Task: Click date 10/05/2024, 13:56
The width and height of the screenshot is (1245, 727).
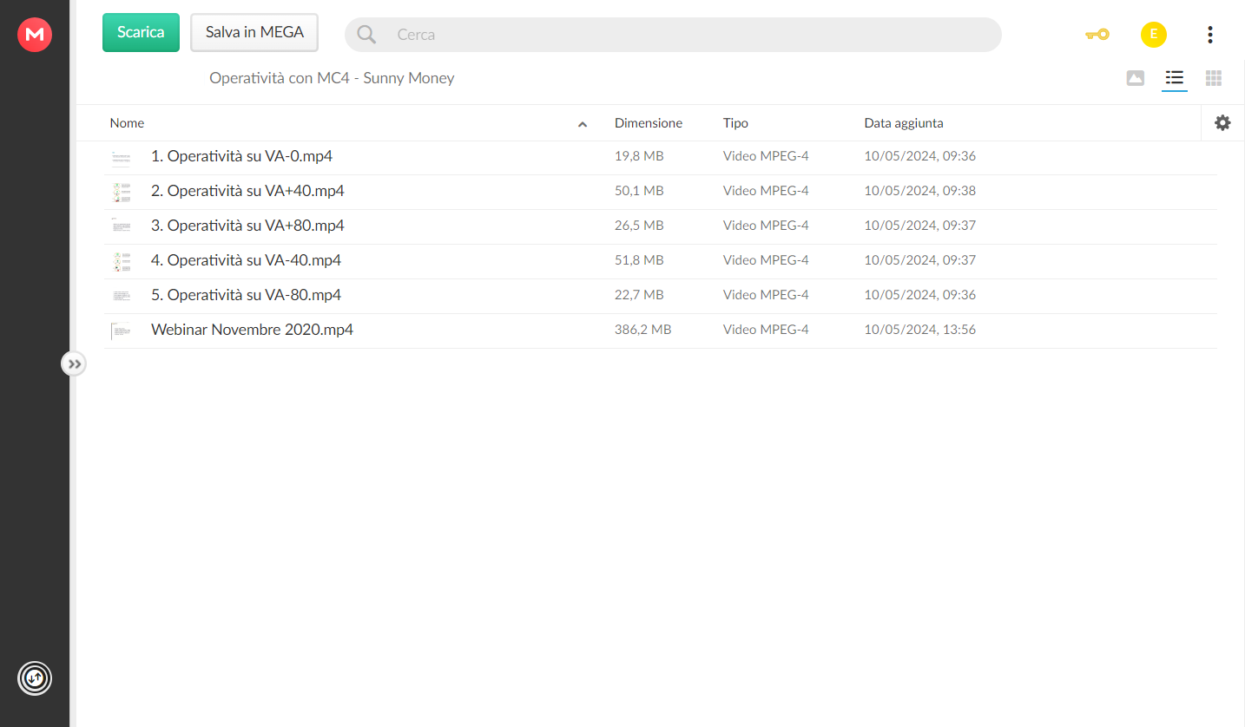Action: click(x=920, y=330)
